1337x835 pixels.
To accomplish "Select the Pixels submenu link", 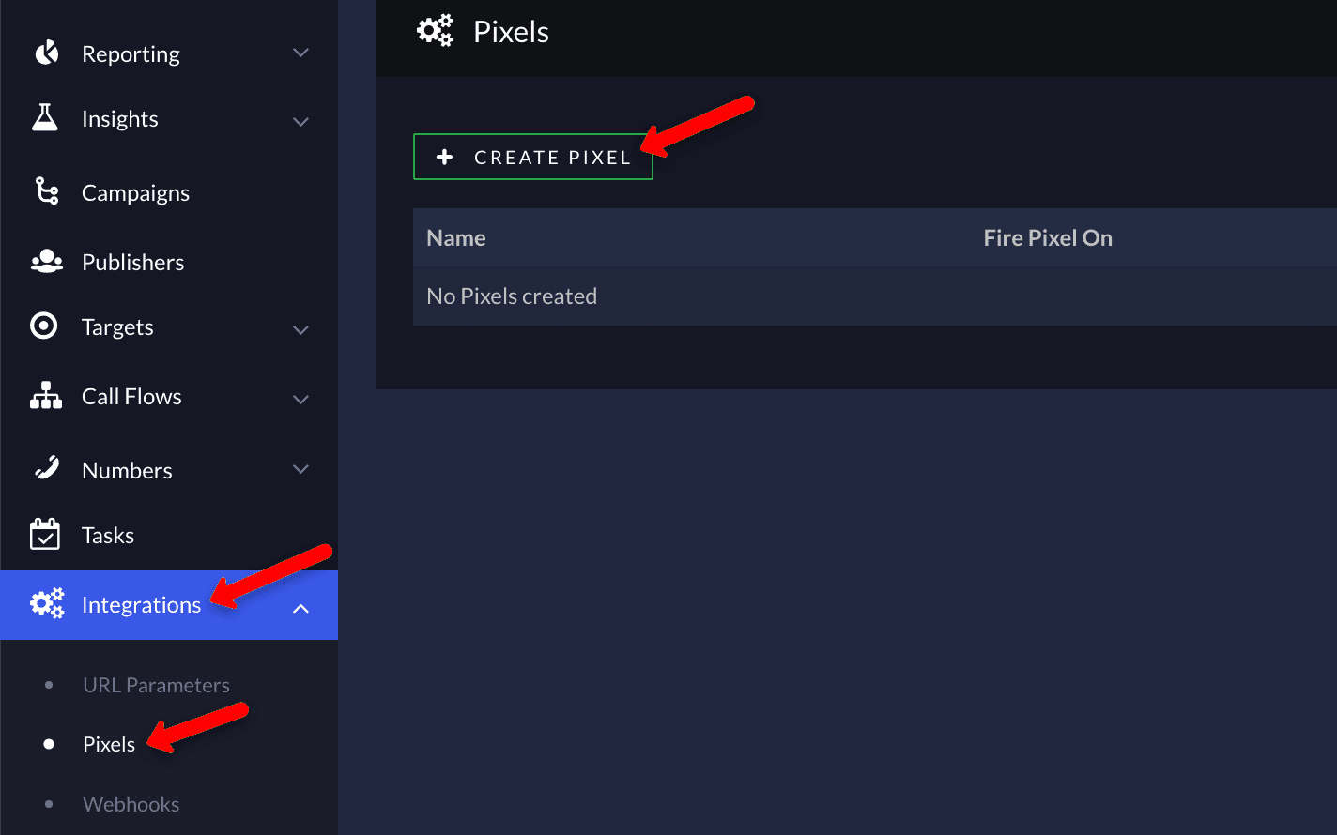I will [109, 744].
